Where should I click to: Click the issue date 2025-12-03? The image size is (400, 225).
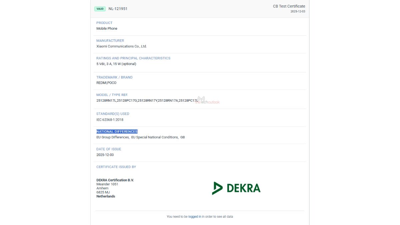(105, 155)
